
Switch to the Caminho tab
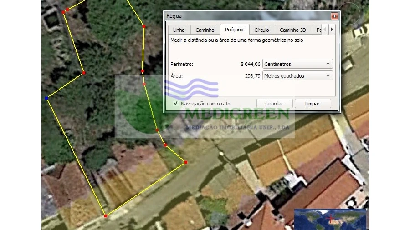(x=205, y=30)
